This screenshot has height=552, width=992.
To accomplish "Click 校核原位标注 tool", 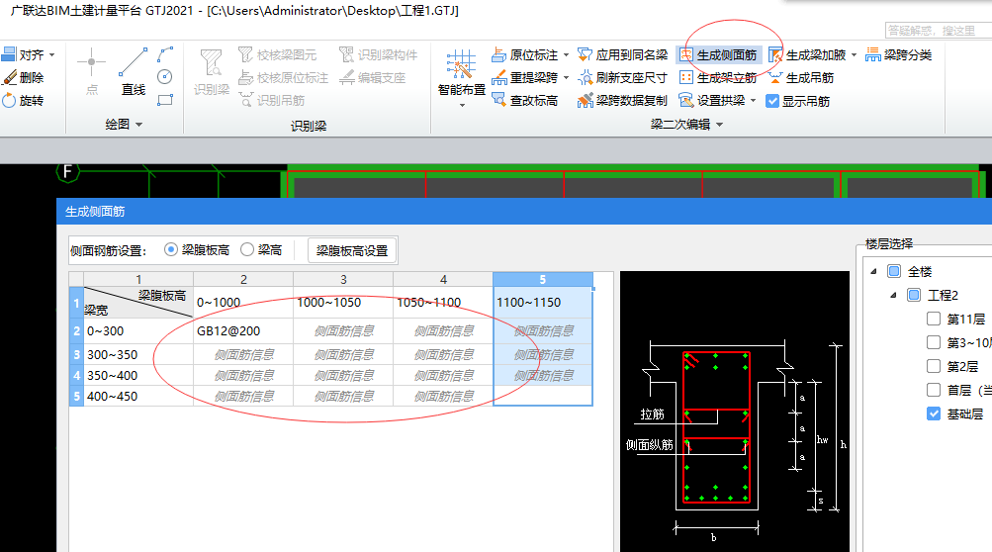I will [x=284, y=78].
